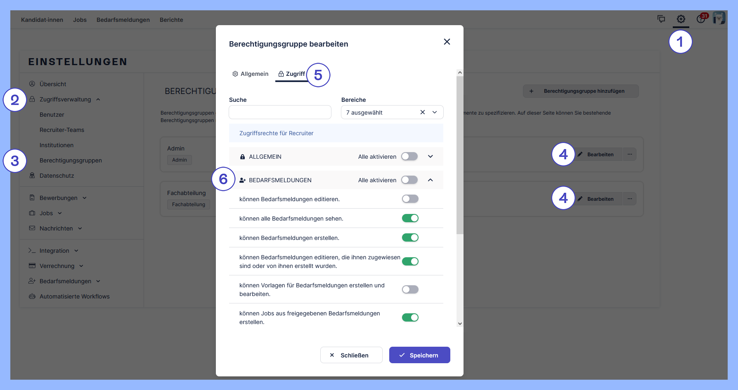Click the three-dots menu next to Admin Bearbeiten
This screenshot has width=738, height=390.
pos(629,154)
